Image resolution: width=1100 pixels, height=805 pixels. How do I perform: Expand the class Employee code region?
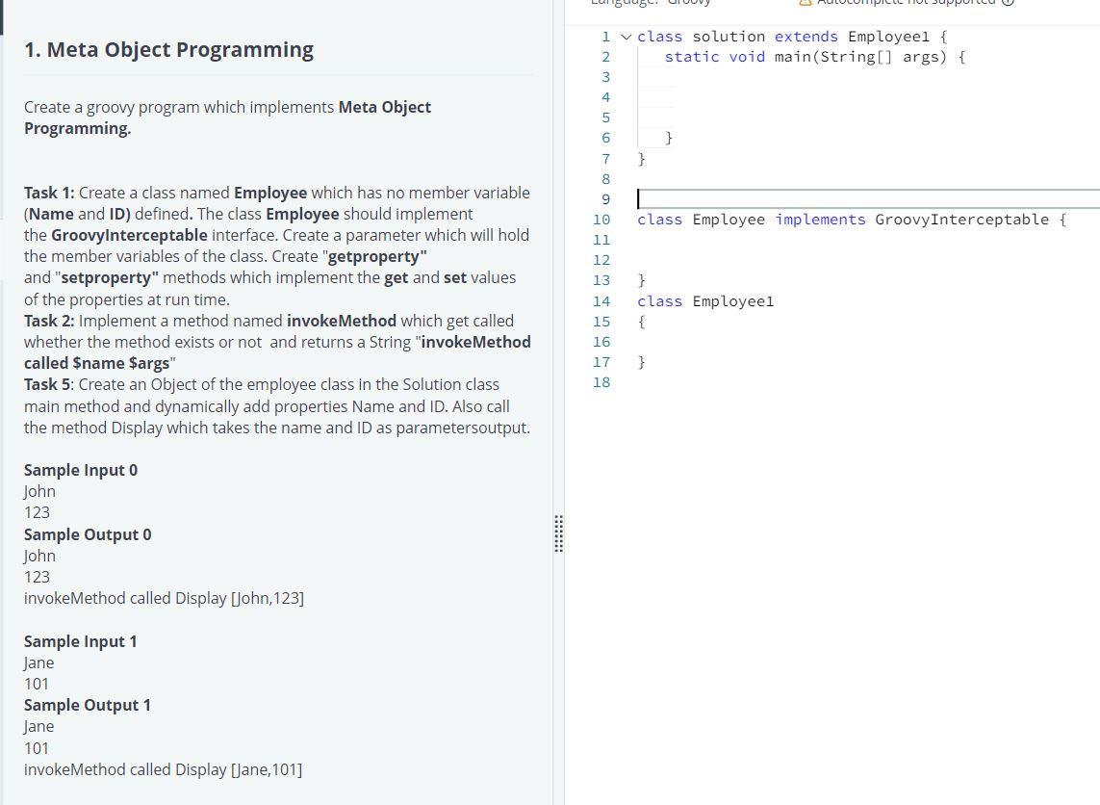(626, 220)
